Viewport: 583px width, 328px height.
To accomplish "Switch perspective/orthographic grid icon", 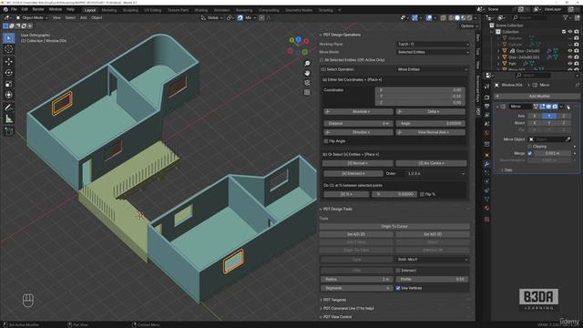I will [x=307, y=92].
